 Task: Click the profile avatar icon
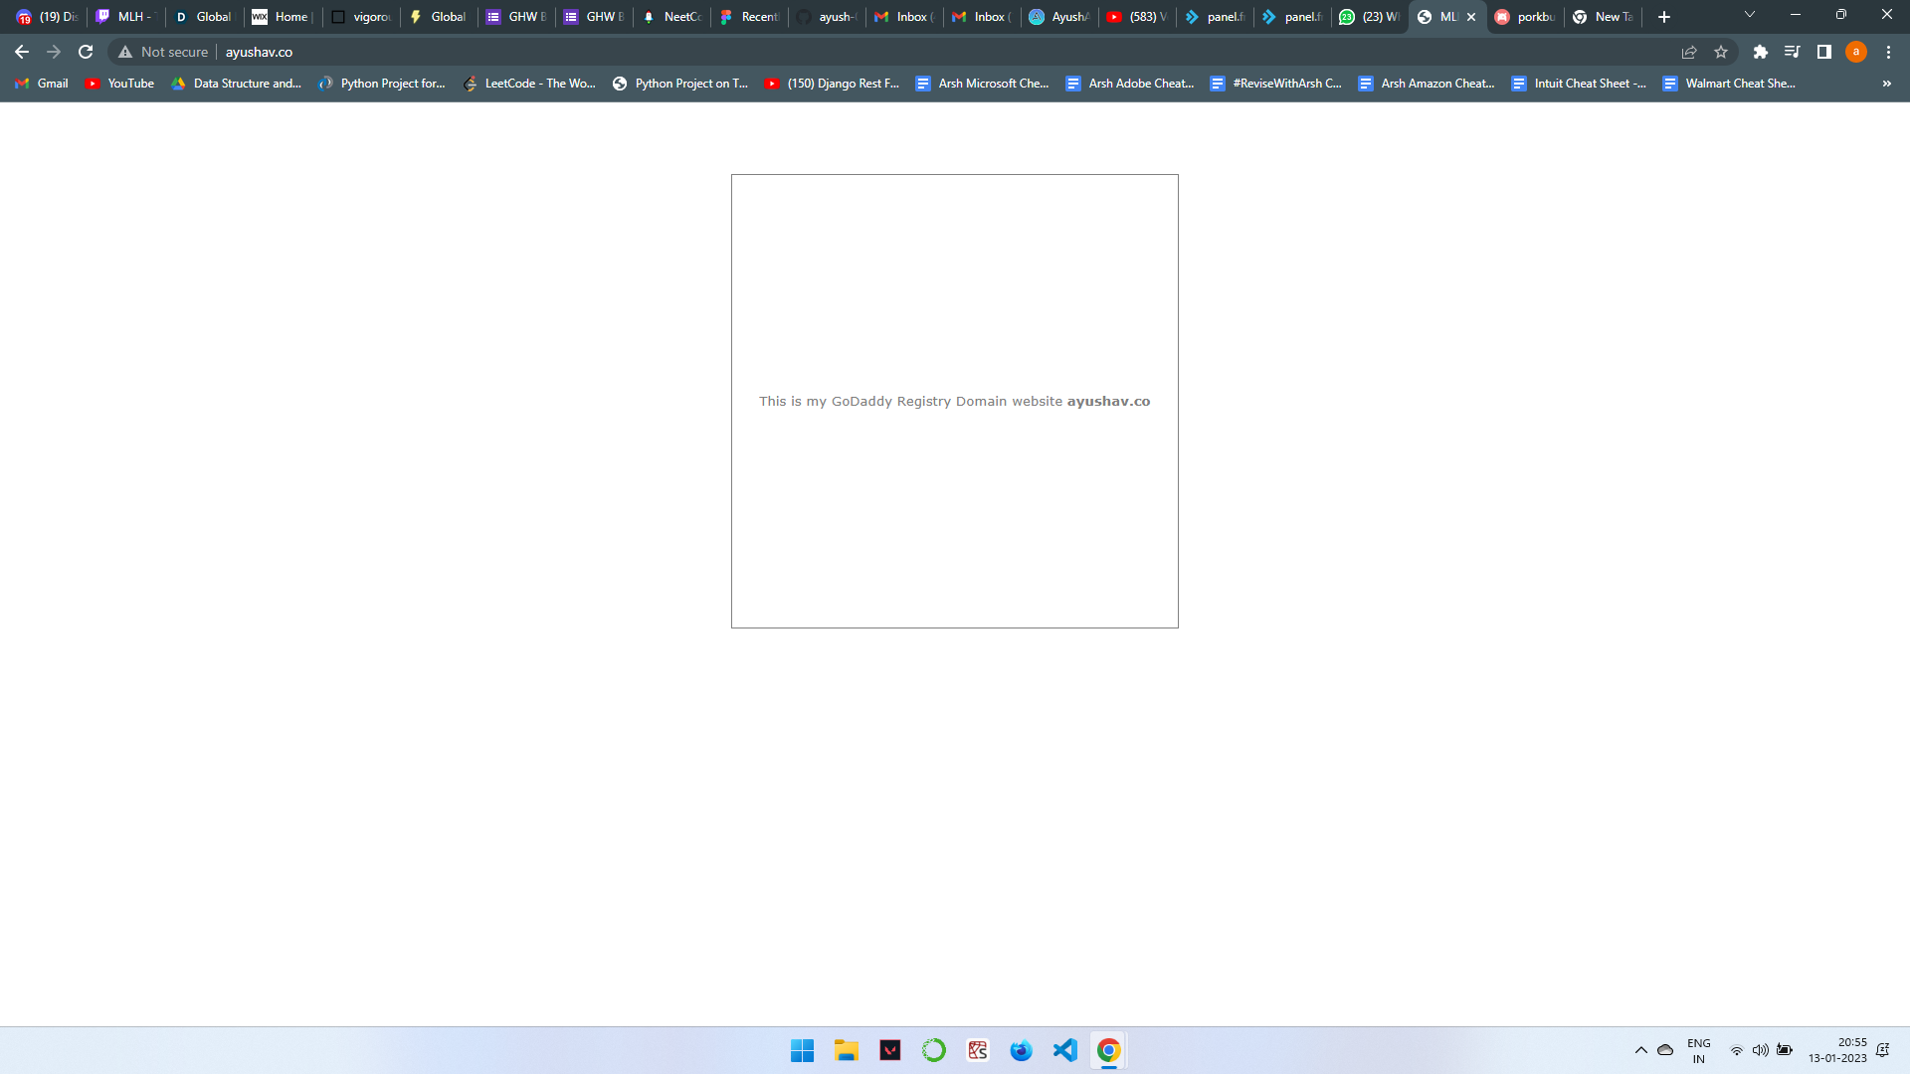click(1855, 52)
